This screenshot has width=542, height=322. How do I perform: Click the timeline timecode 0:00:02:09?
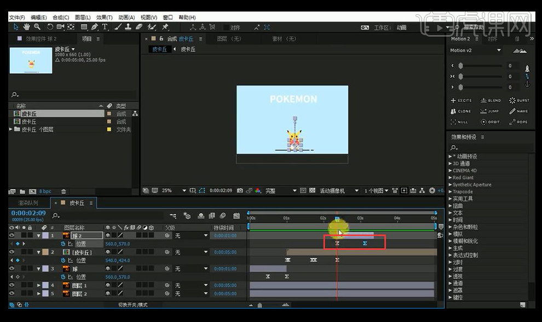(28, 213)
